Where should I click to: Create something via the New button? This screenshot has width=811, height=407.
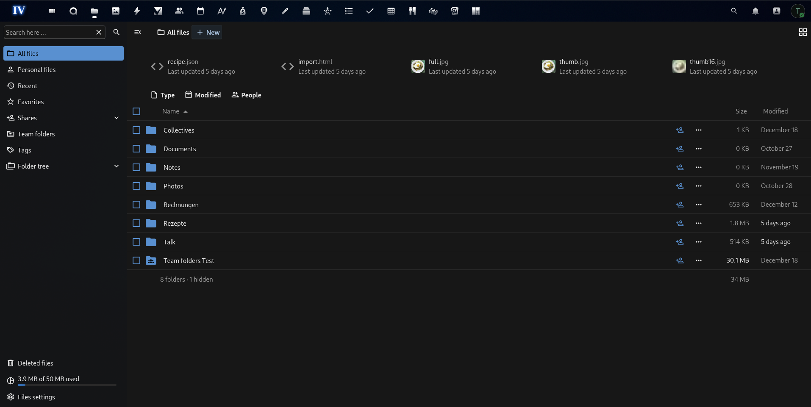click(x=206, y=32)
